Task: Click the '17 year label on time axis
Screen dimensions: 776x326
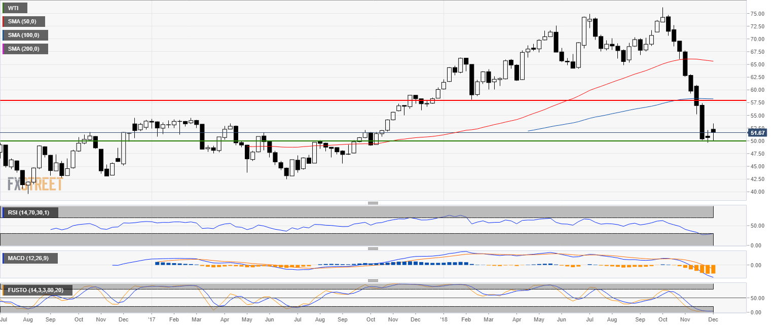Action: pyautogui.click(x=152, y=320)
